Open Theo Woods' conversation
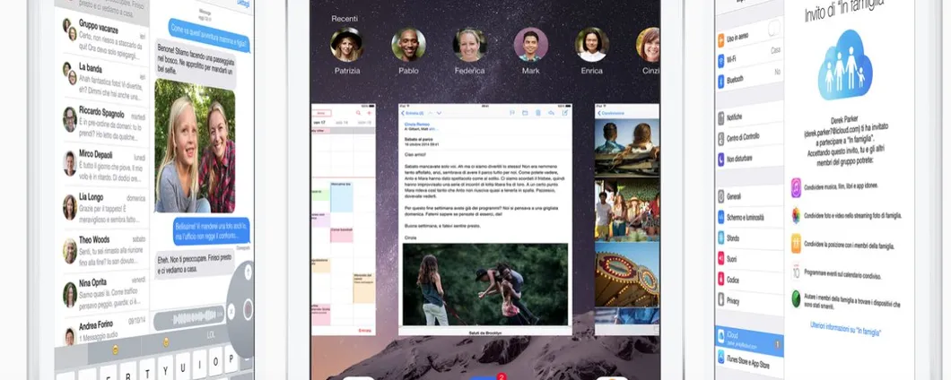The width and height of the screenshot is (951, 380). pyautogui.click(x=103, y=251)
